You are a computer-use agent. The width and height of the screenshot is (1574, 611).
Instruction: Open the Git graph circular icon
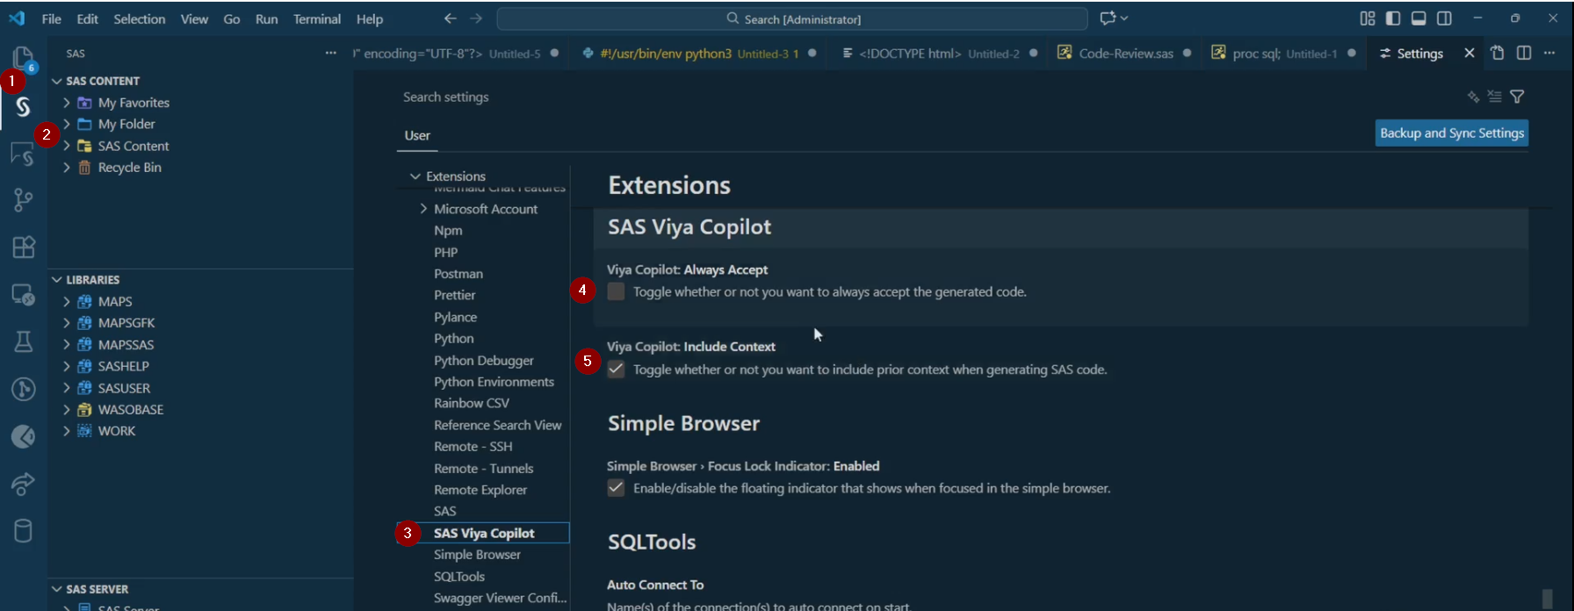pyautogui.click(x=24, y=389)
